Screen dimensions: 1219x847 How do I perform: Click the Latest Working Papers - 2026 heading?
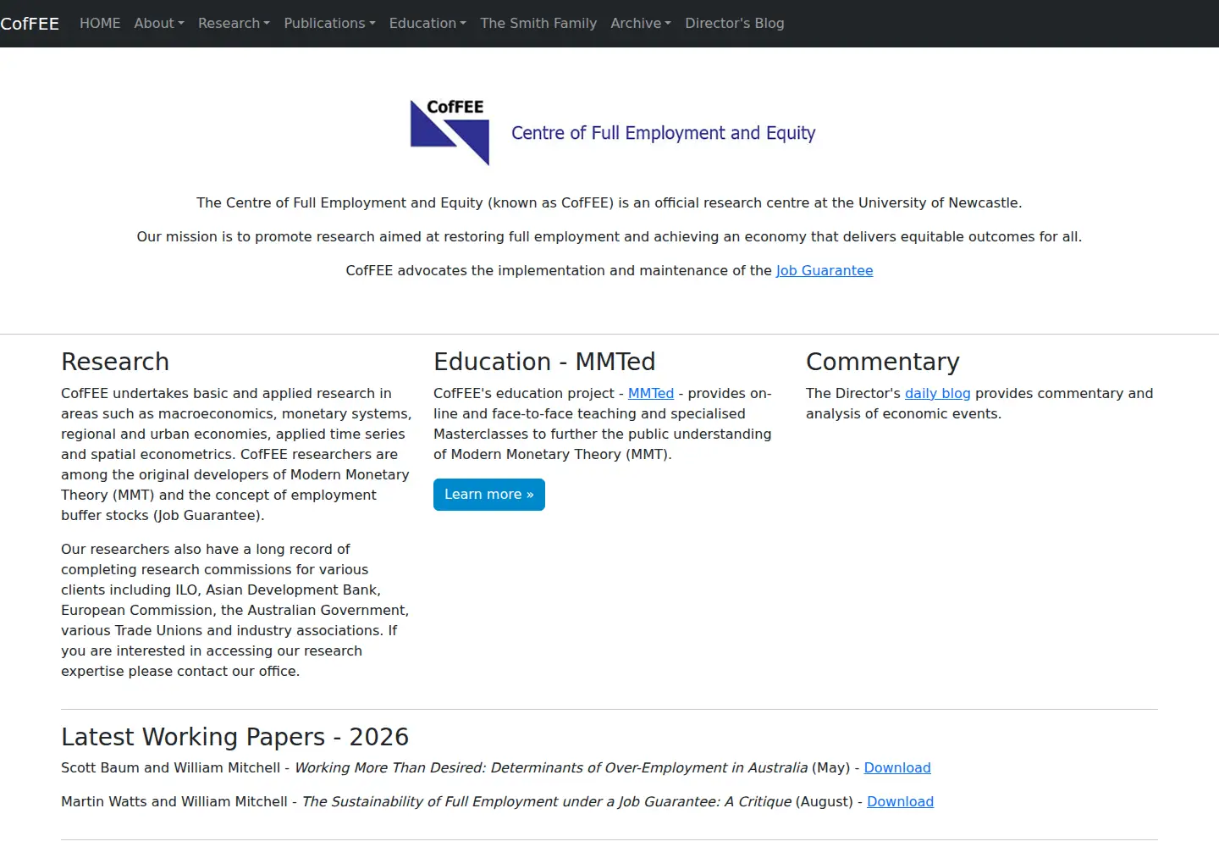[x=234, y=737]
